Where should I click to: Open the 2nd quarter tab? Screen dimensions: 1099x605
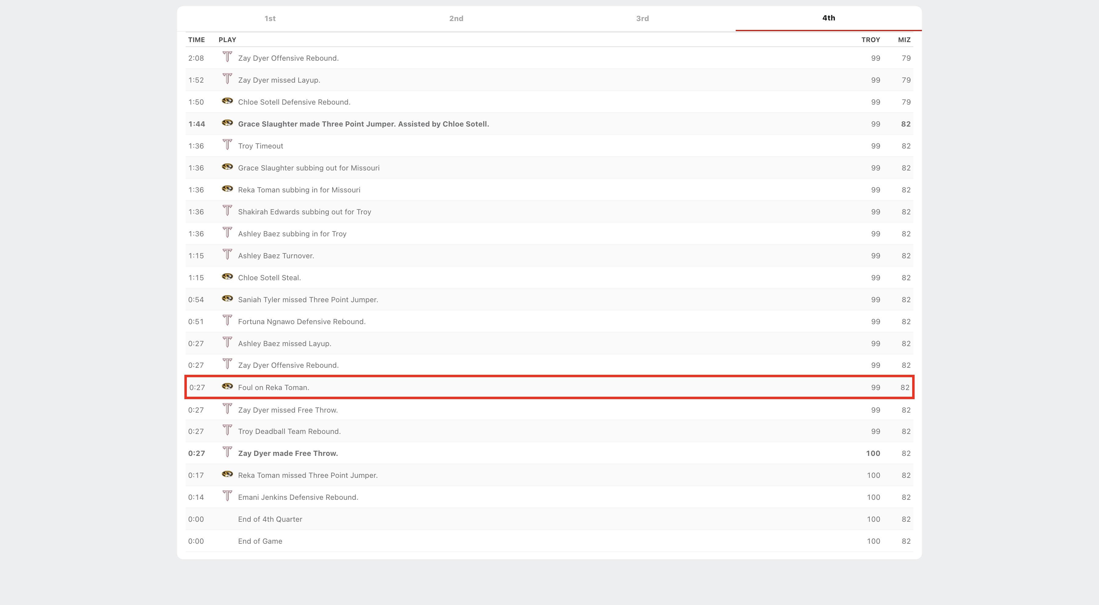456,19
